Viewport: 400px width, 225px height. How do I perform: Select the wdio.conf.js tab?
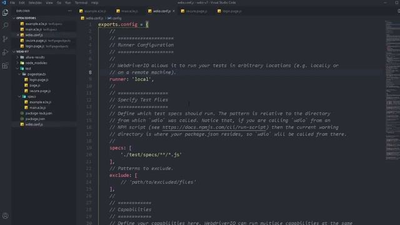(x=161, y=11)
